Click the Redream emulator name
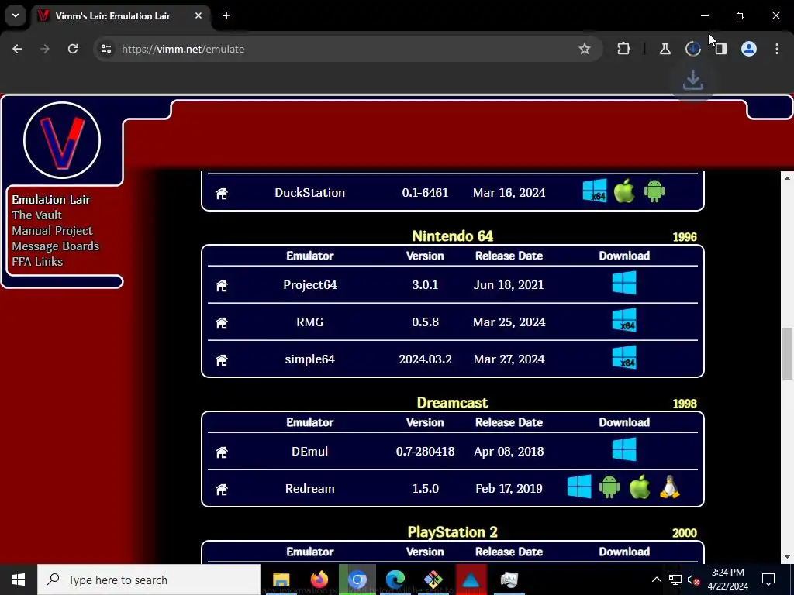Image resolution: width=794 pixels, height=595 pixels. tap(309, 488)
